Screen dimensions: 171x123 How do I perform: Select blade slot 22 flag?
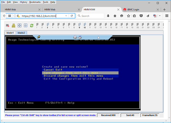pyautogui.click(x=148, y=26)
